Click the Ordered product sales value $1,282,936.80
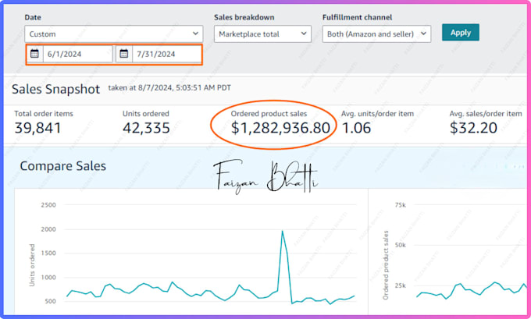Viewport: 531px width, 319px height. 280,128
